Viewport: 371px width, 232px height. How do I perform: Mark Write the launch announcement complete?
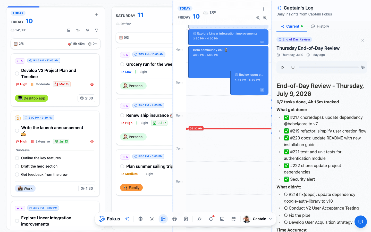(x=17, y=131)
